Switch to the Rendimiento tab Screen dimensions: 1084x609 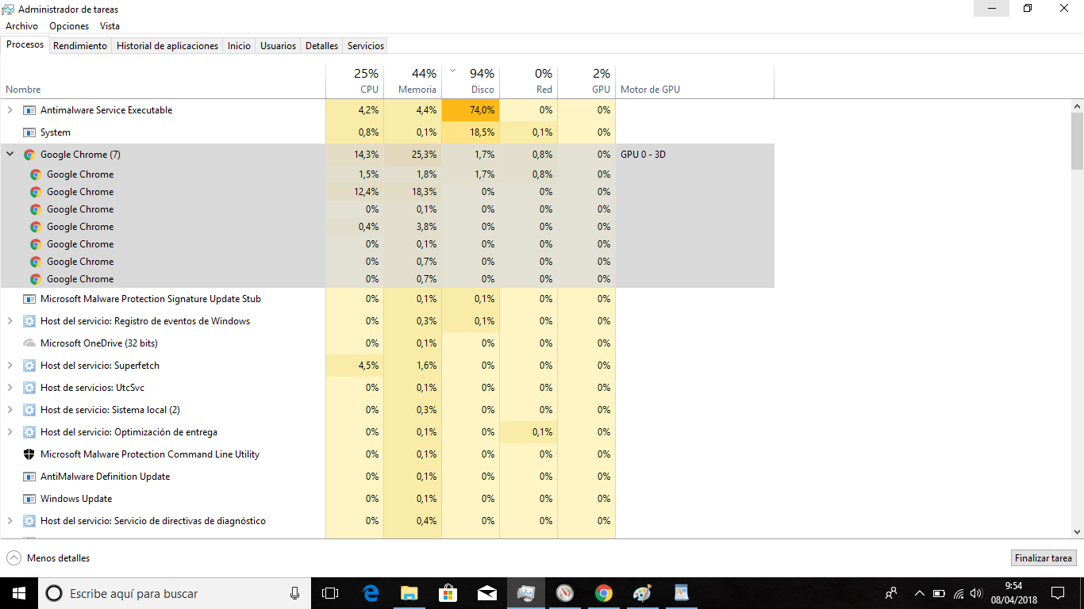coord(80,46)
